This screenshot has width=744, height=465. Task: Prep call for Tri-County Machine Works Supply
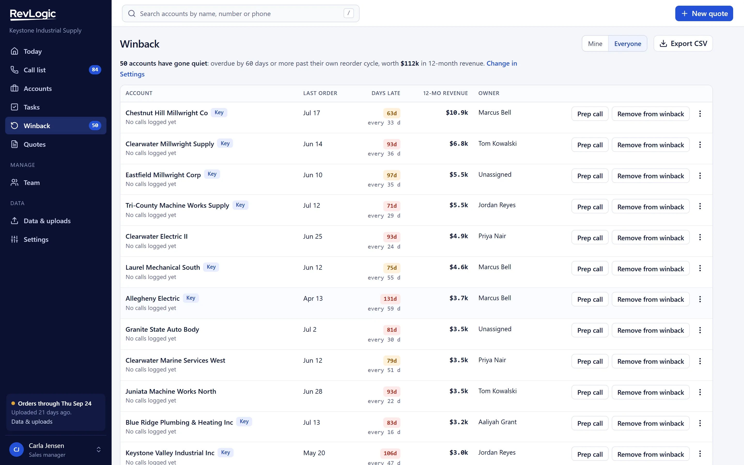(x=590, y=207)
